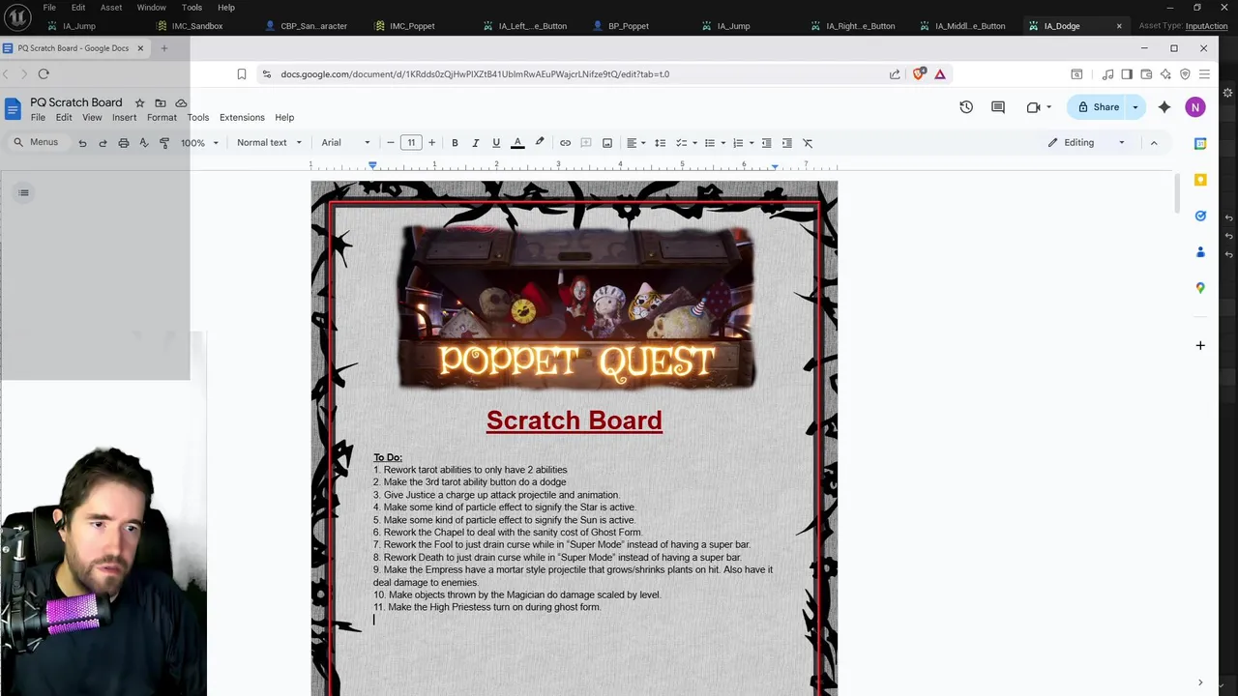
Task: Open the Editing mode dropdown
Action: 1086,143
